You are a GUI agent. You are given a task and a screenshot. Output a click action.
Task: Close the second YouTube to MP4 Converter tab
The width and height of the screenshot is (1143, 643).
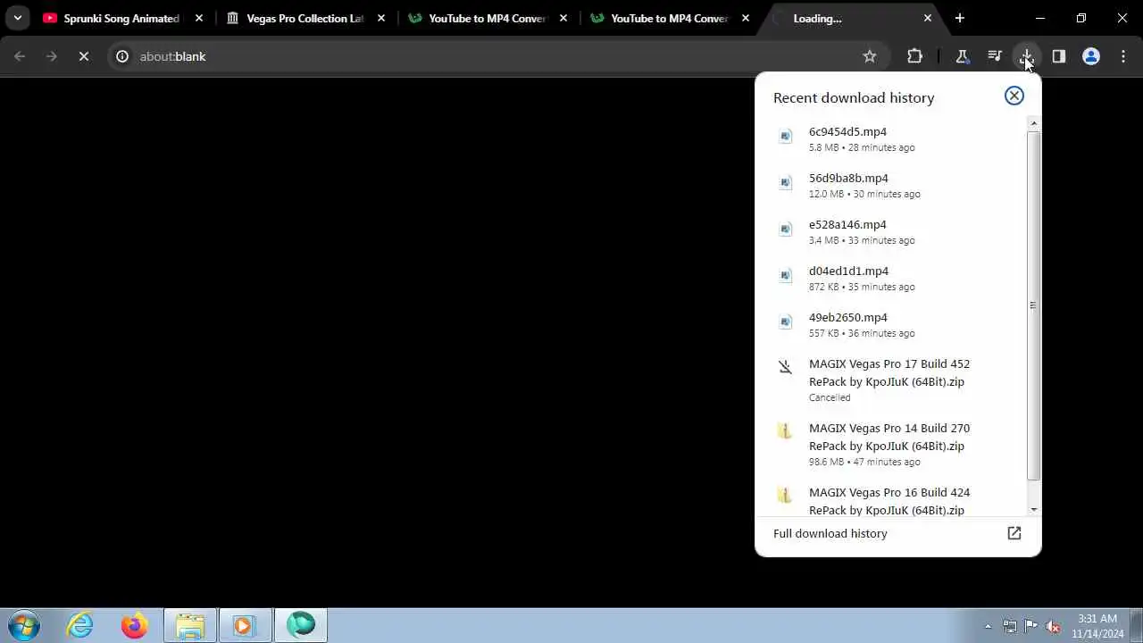click(x=746, y=18)
